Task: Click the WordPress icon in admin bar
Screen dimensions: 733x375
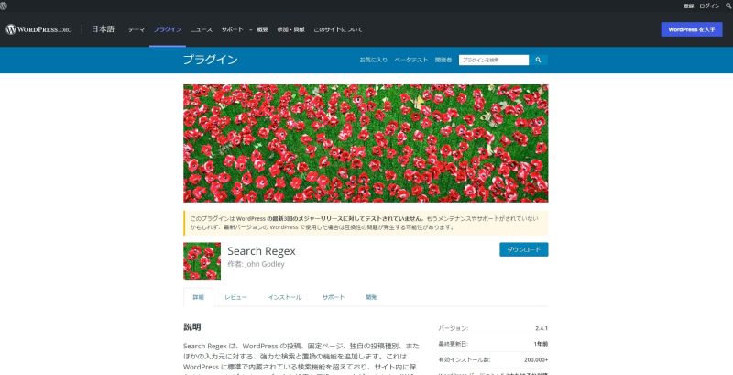Action: 4,6
